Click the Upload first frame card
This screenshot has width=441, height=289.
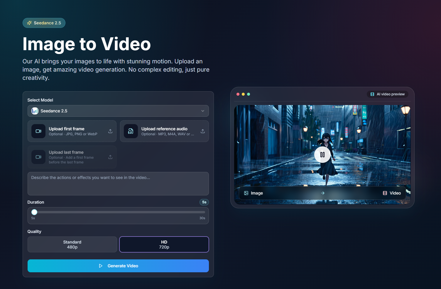click(x=72, y=131)
